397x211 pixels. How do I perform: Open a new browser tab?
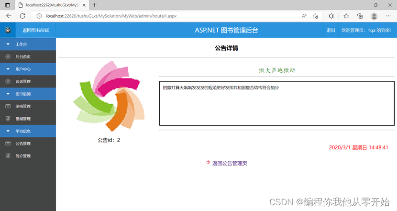click(94, 5)
